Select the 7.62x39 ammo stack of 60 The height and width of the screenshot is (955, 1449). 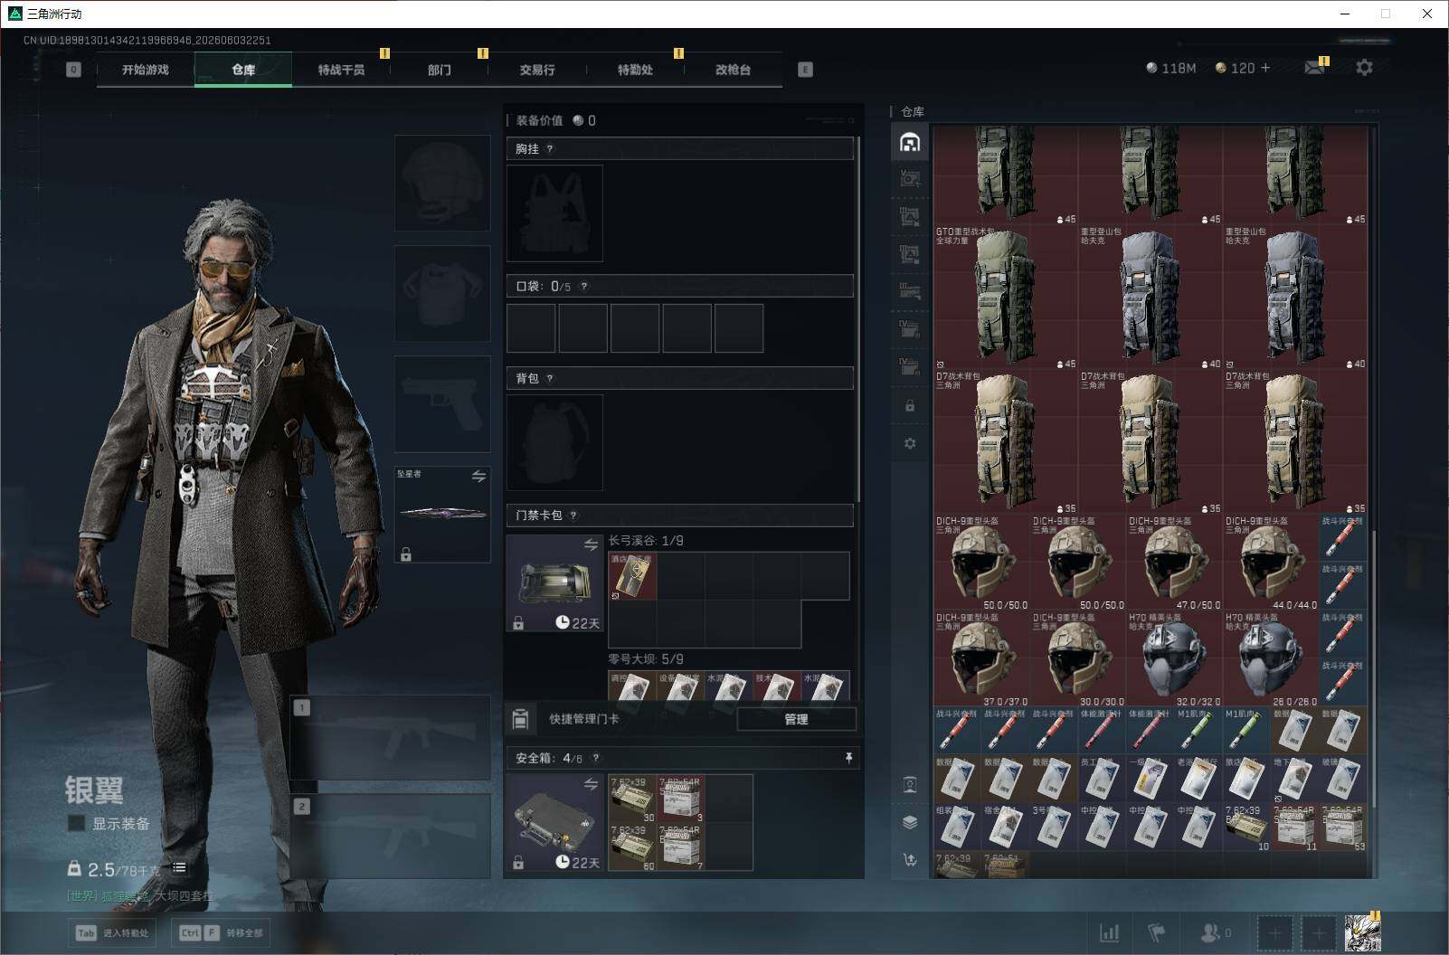pyautogui.click(x=632, y=846)
